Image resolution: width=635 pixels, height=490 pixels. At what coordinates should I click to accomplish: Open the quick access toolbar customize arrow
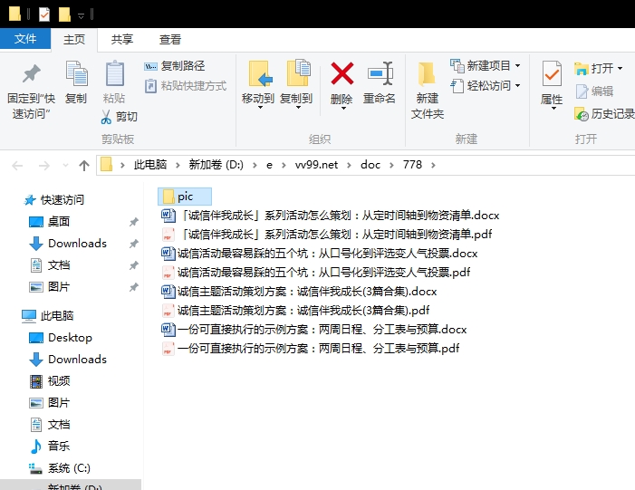click(81, 15)
